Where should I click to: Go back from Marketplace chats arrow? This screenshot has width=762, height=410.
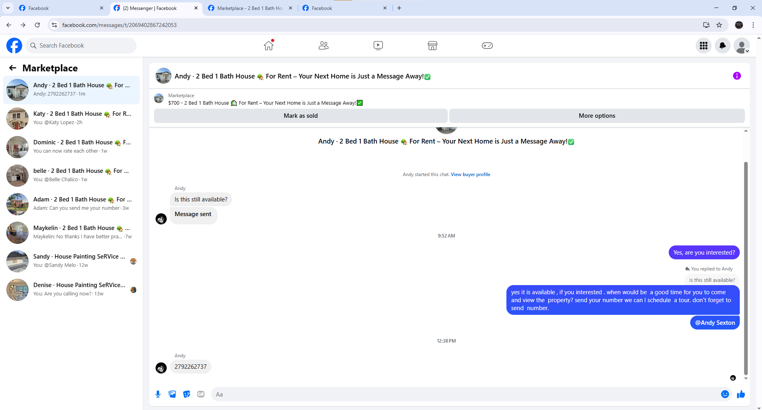pyautogui.click(x=13, y=68)
